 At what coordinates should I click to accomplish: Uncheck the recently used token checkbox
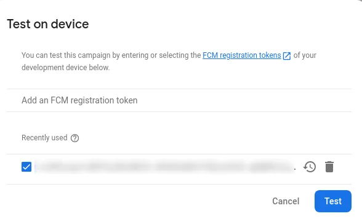tap(26, 167)
